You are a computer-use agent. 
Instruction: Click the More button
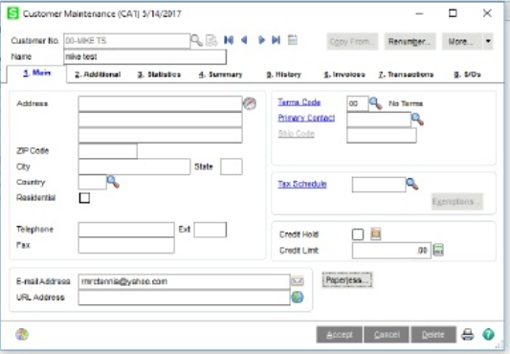click(462, 41)
